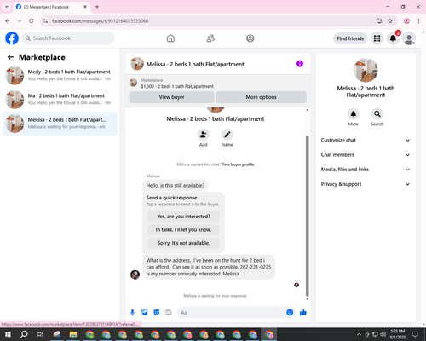426x341 pixels.
Task: Click Melissa's message containing 262-221-0225
Action: 209,267
